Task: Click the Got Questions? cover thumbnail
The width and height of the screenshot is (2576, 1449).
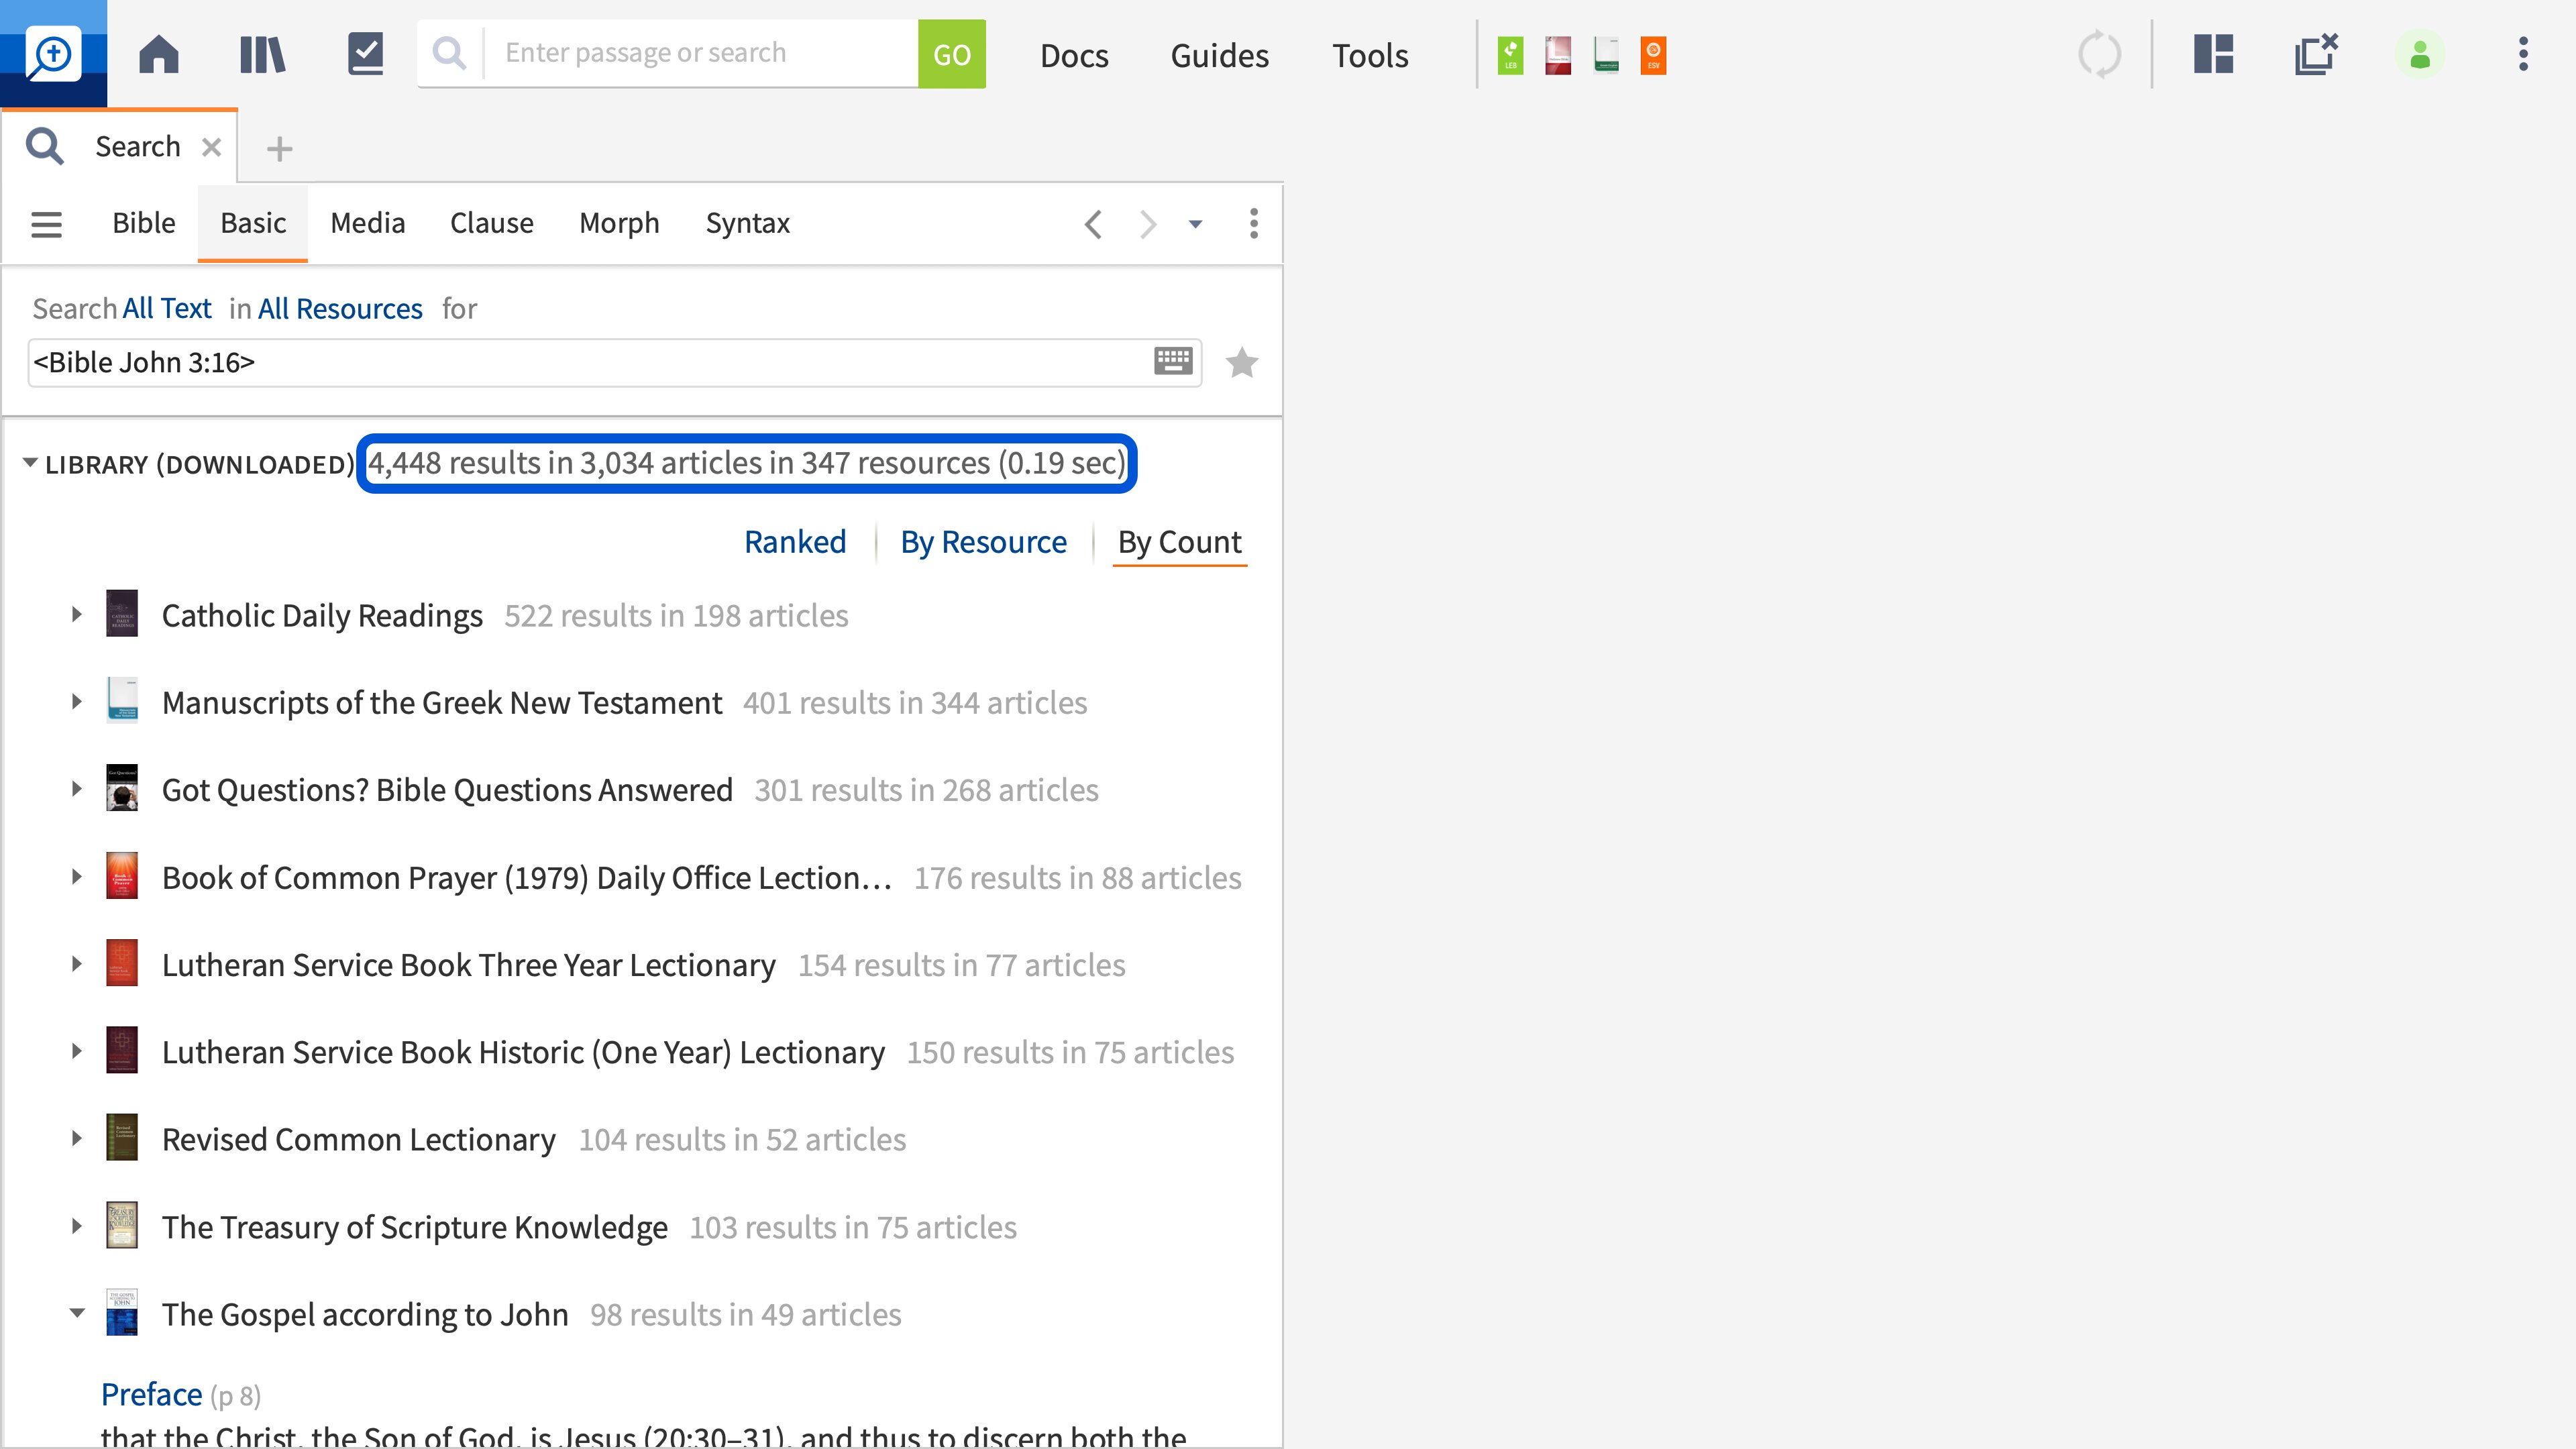Action: 122,788
